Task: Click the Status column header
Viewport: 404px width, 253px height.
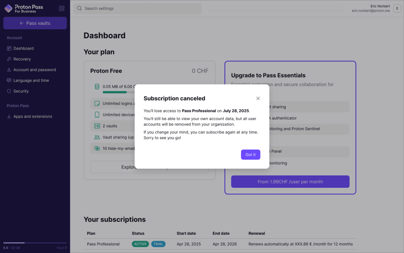Action: pyautogui.click(x=138, y=233)
